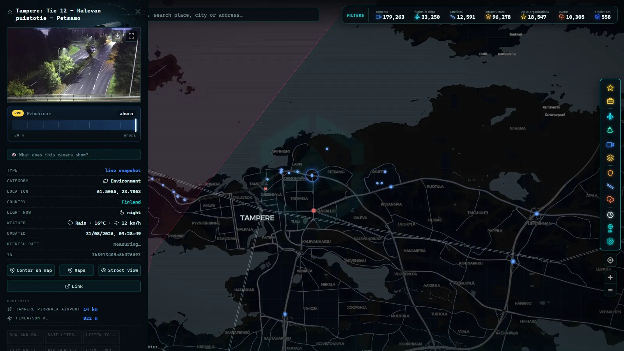
Task: Click the blue camera layer icon
Action: [x=610, y=145]
